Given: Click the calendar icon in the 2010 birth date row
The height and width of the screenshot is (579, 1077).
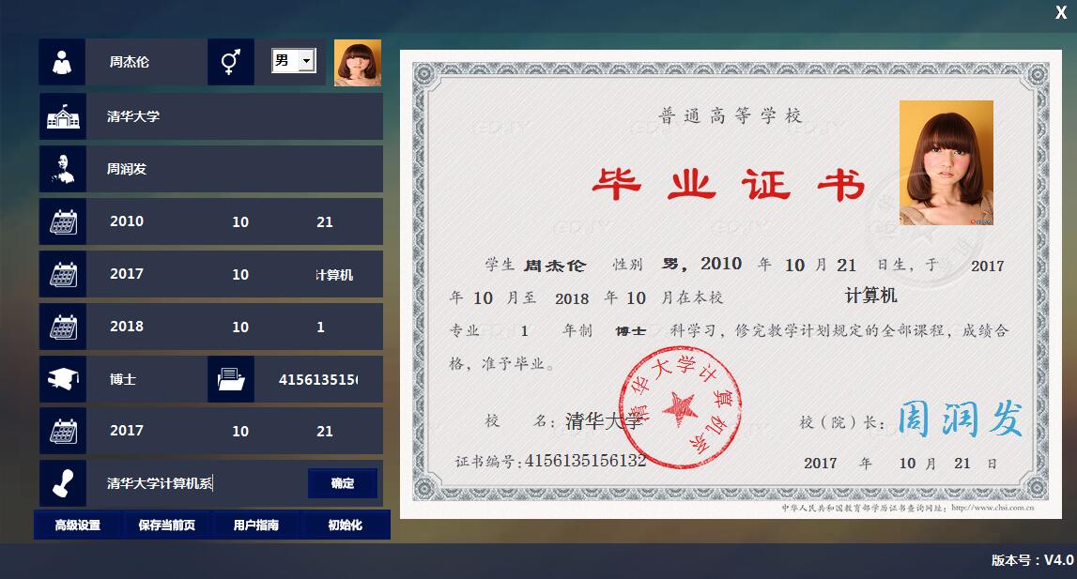Looking at the screenshot, I should click(63, 221).
